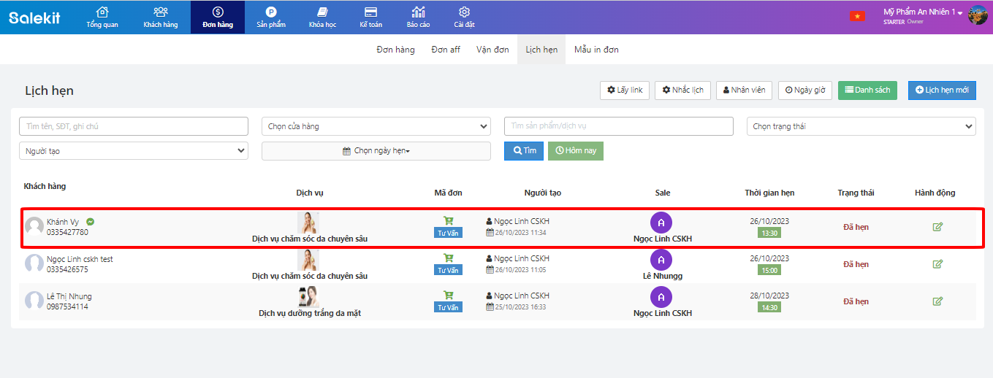Viewport: 993px width, 378px height.
Task: Click cart icon in Lê Thị Nhung row
Action: (448, 295)
